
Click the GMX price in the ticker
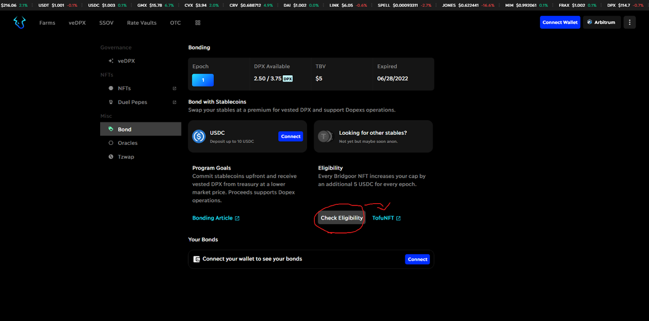(156, 5)
